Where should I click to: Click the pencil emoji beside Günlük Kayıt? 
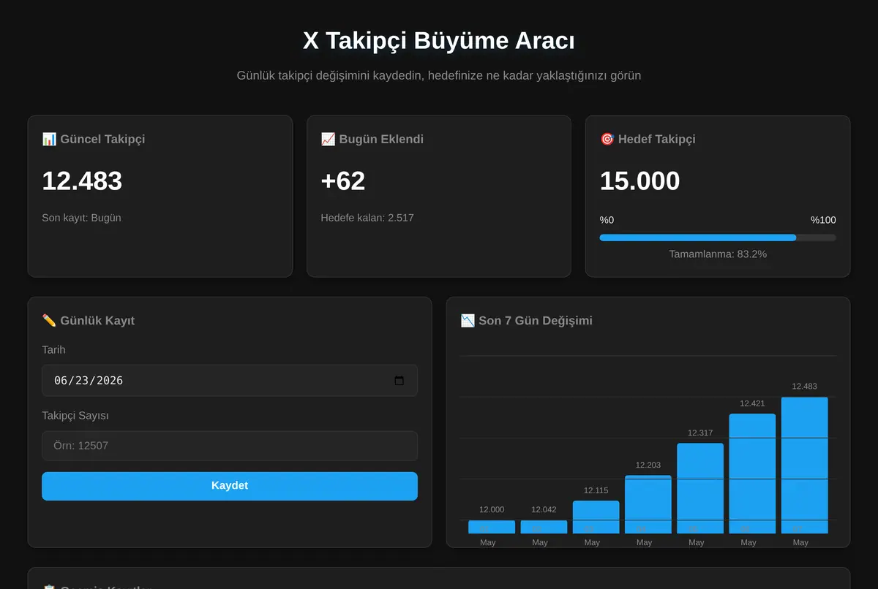tap(49, 320)
